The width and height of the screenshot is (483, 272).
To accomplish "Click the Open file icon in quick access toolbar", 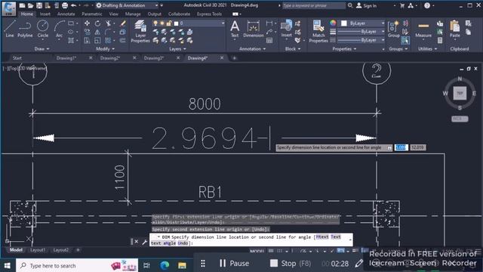I will point(30,5).
